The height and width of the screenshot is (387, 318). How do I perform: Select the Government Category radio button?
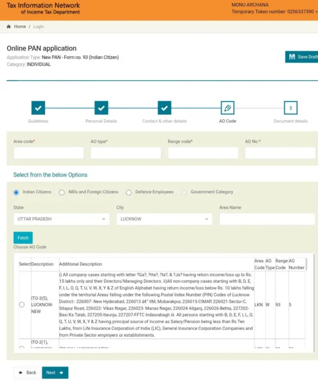point(184,193)
